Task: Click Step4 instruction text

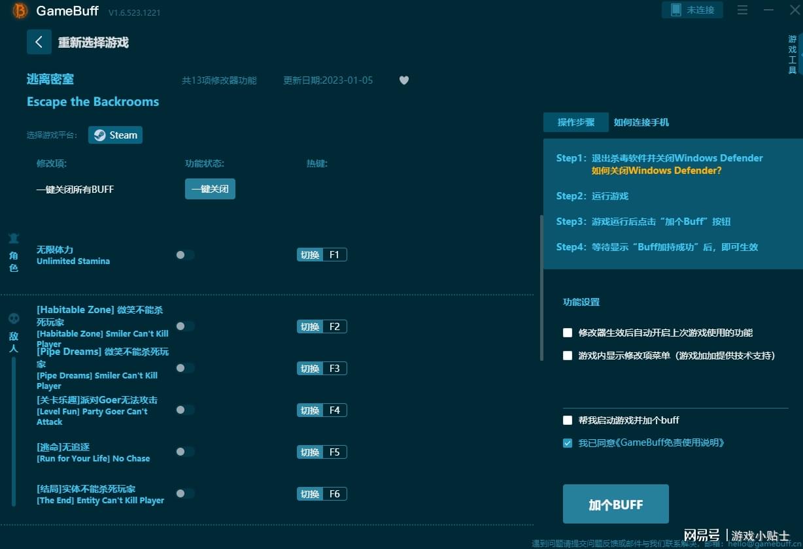Action: coord(657,247)
